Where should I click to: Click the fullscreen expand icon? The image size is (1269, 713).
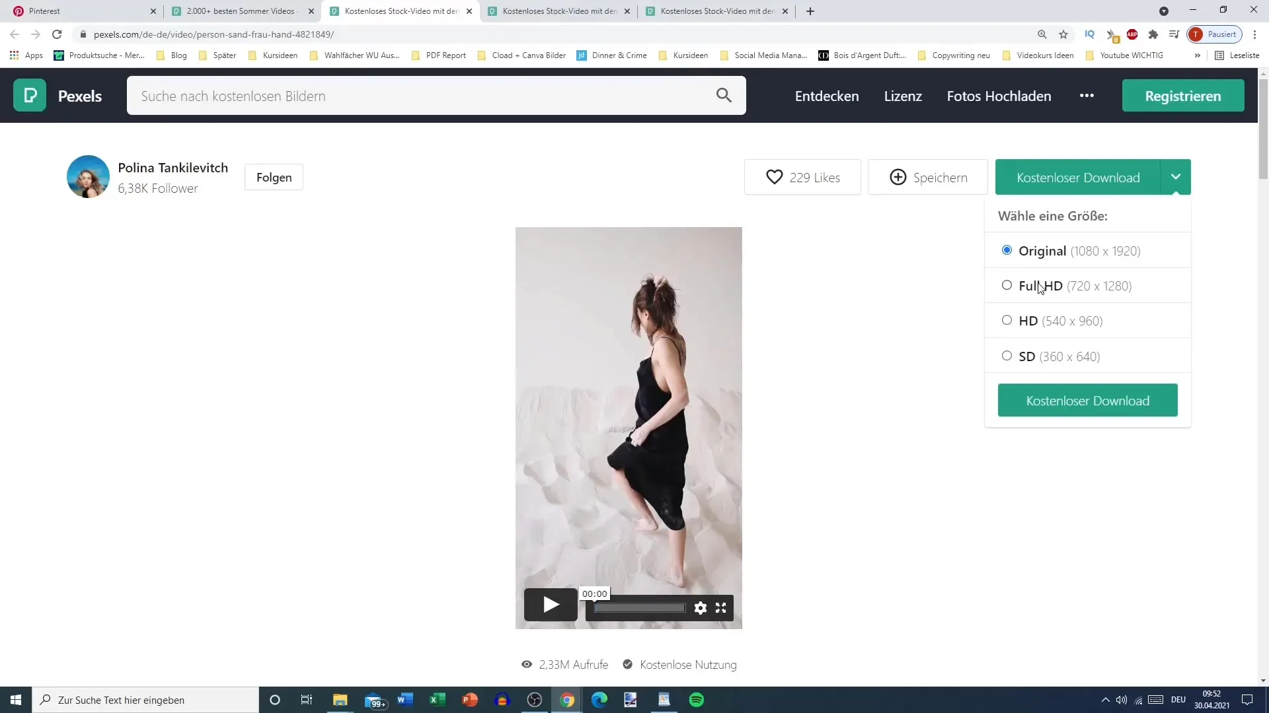click(720, 607)
